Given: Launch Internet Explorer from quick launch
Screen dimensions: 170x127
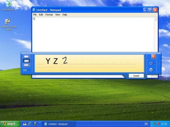Looking at the screenshot, I should [x=30, y=124].
